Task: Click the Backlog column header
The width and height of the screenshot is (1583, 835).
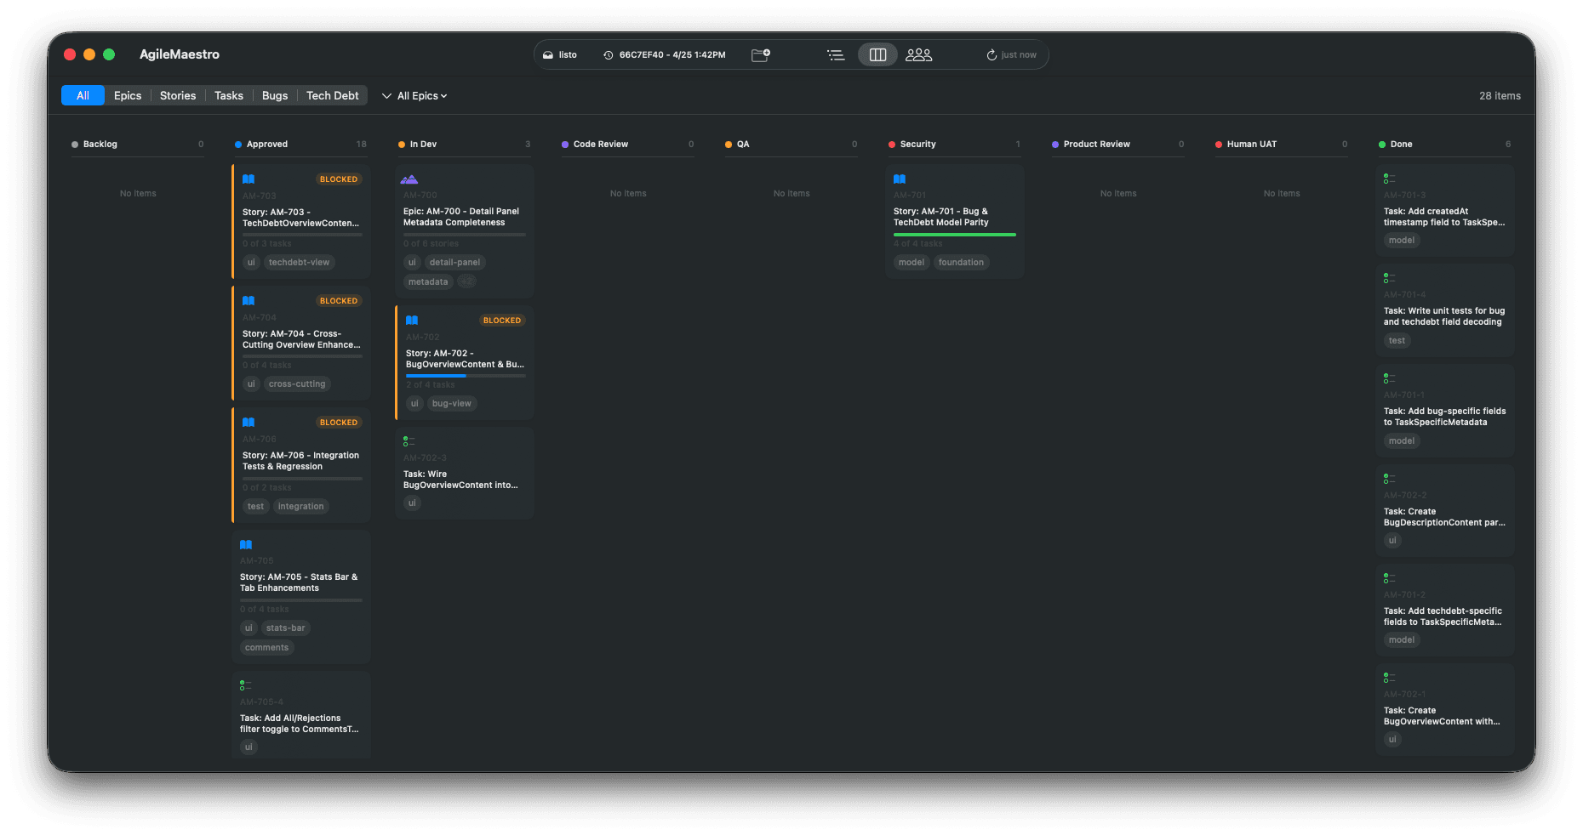Action: pos(138,145)
